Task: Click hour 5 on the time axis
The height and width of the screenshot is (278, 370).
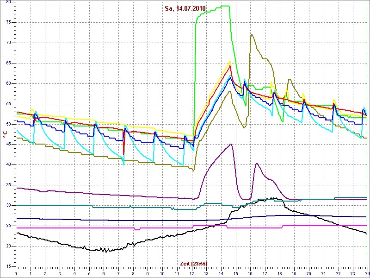Action: (89, 273)
